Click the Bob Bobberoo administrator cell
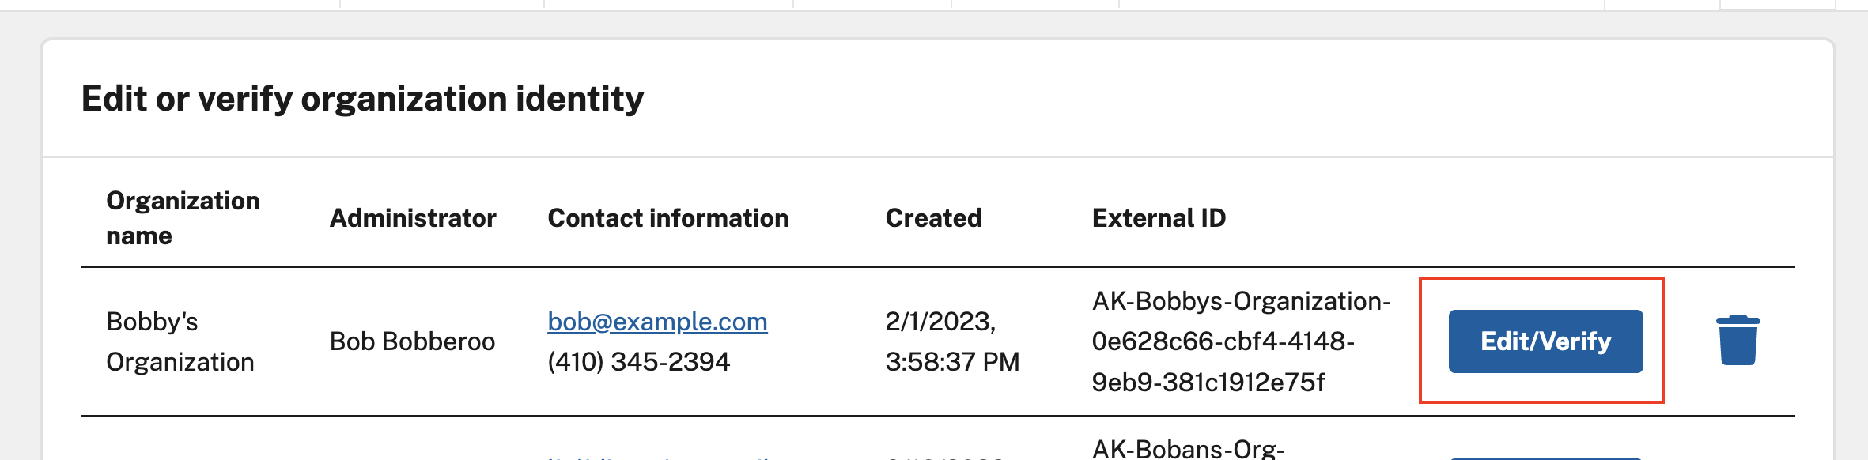 (412, 341)
